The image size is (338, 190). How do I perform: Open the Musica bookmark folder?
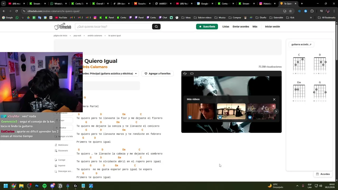click(x=220, y=18)
